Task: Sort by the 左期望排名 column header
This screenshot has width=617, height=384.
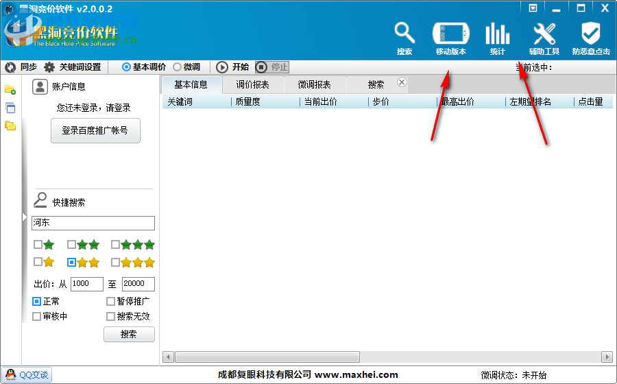Action: pyautogui.click(x=540, y=102)
